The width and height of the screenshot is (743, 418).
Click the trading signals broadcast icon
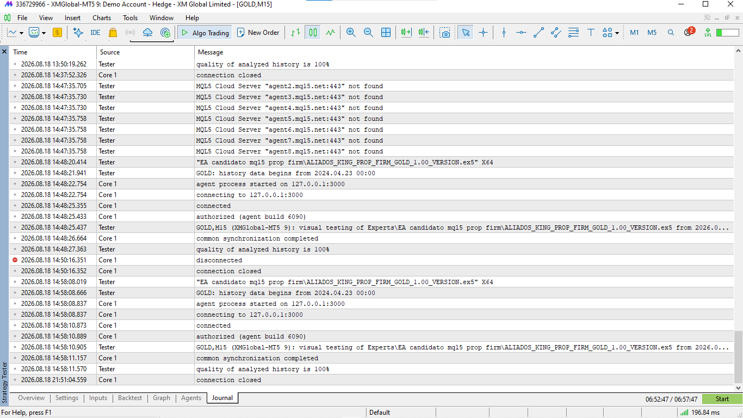tap(130, 33)
